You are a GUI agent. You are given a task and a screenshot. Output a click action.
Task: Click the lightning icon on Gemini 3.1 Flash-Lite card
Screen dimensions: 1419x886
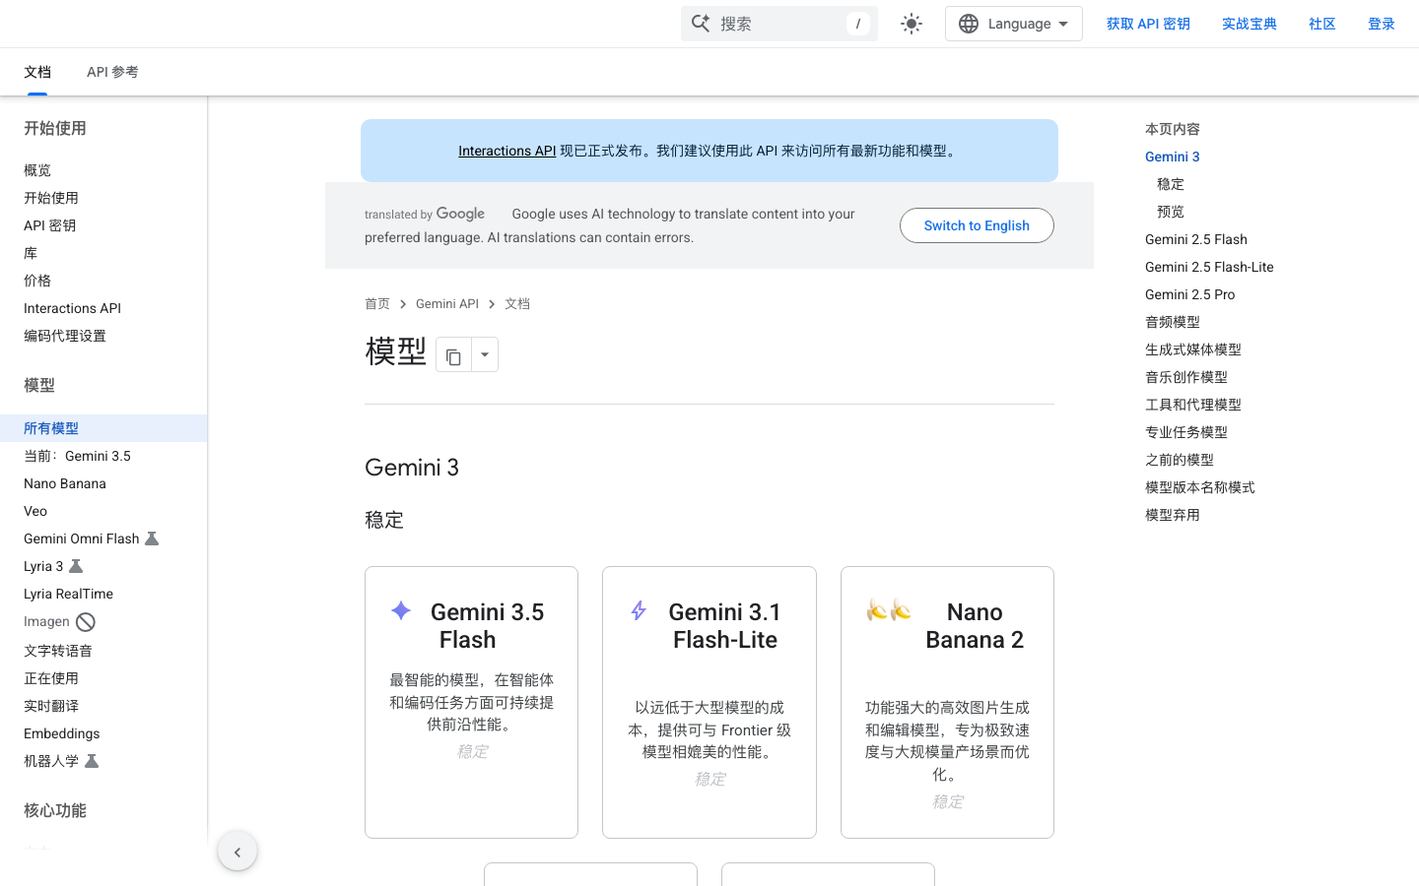(639, 611)
